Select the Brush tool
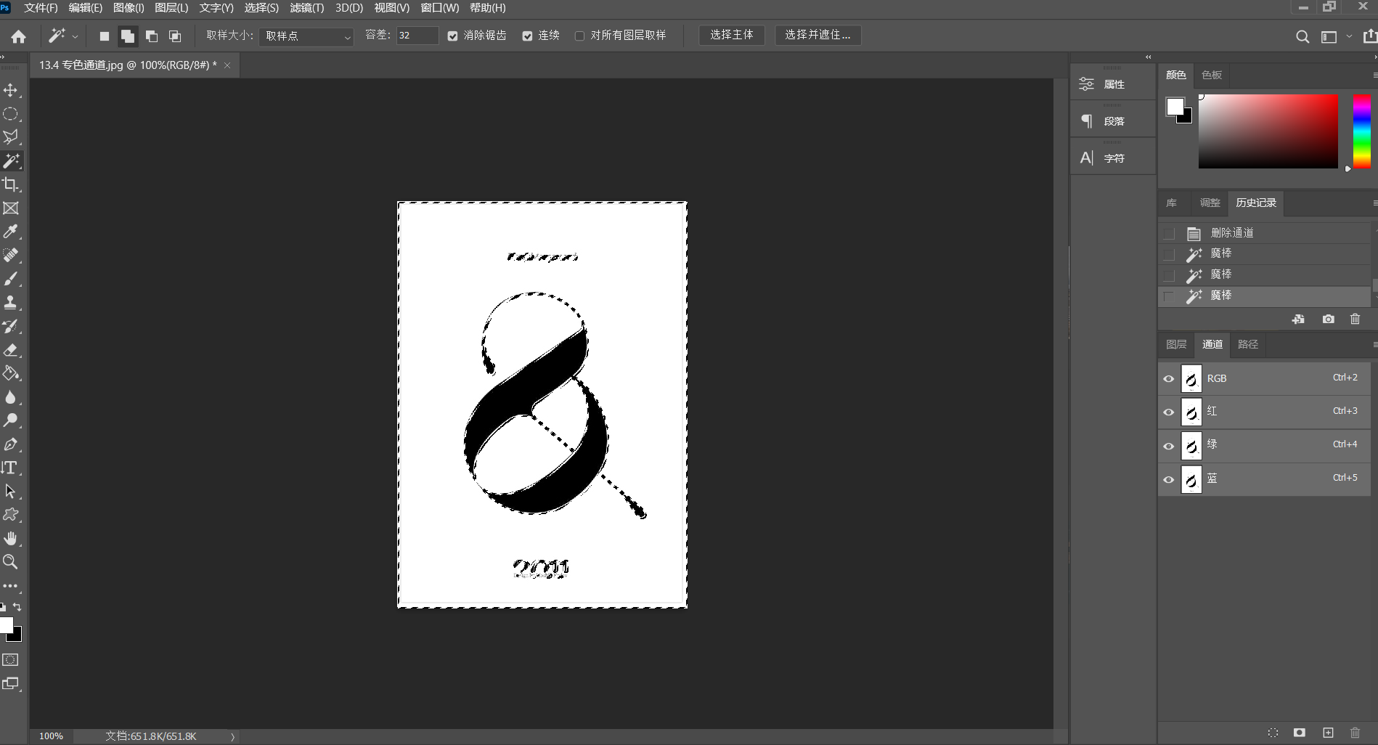The image size is (1378, 745). tap(11, 279)
